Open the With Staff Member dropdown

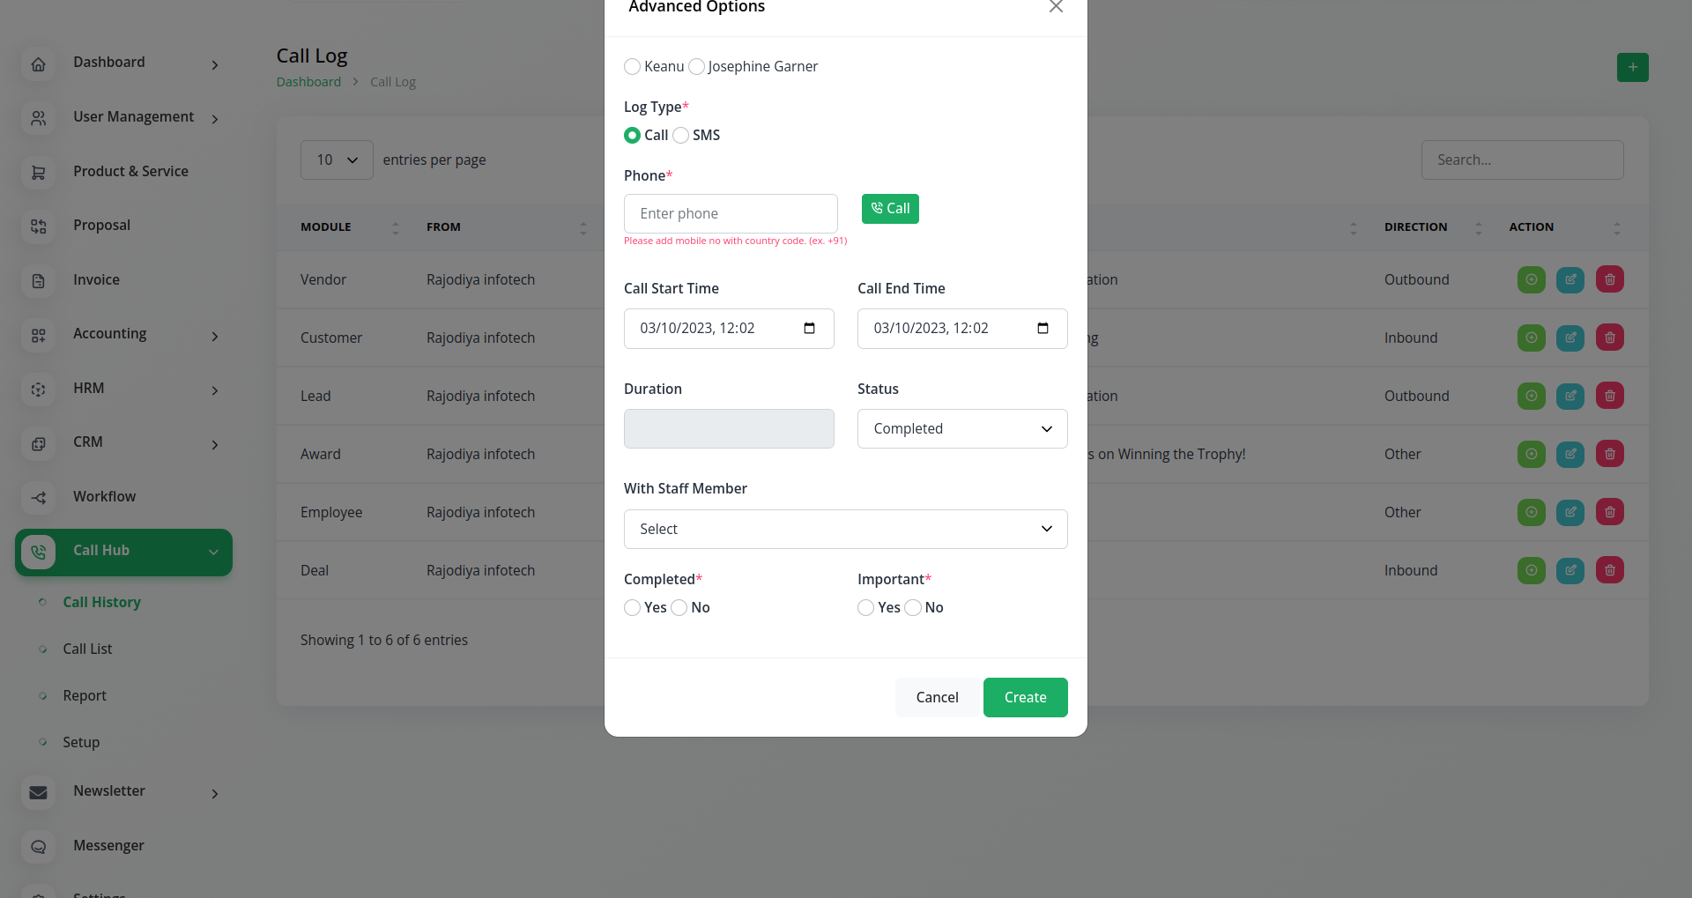point(845,530)
